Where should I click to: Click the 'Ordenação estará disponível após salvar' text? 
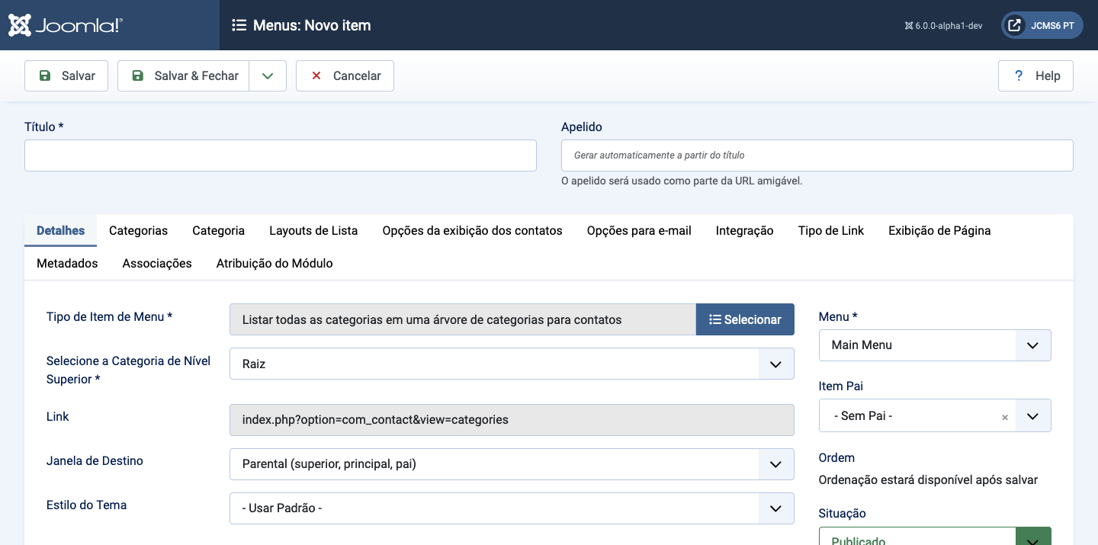[x=928, y=480]
